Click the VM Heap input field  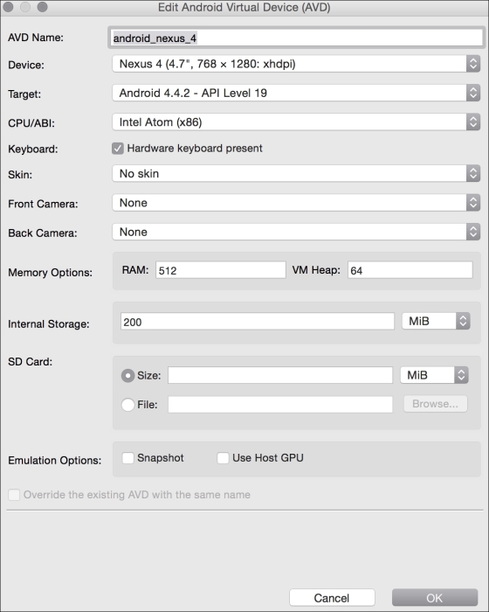pyautogui.click(x=410, y=270)
